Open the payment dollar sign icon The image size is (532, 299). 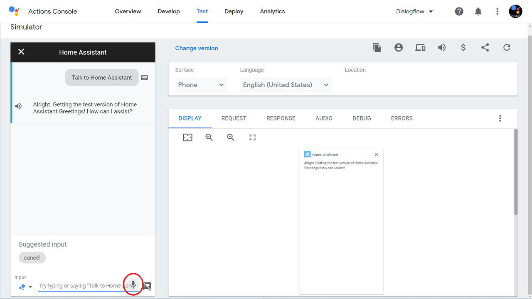[463, 48]
